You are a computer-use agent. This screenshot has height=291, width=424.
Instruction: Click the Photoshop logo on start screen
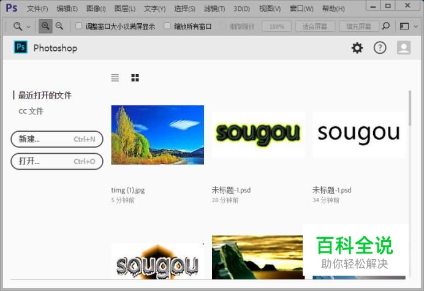[21, 47]
